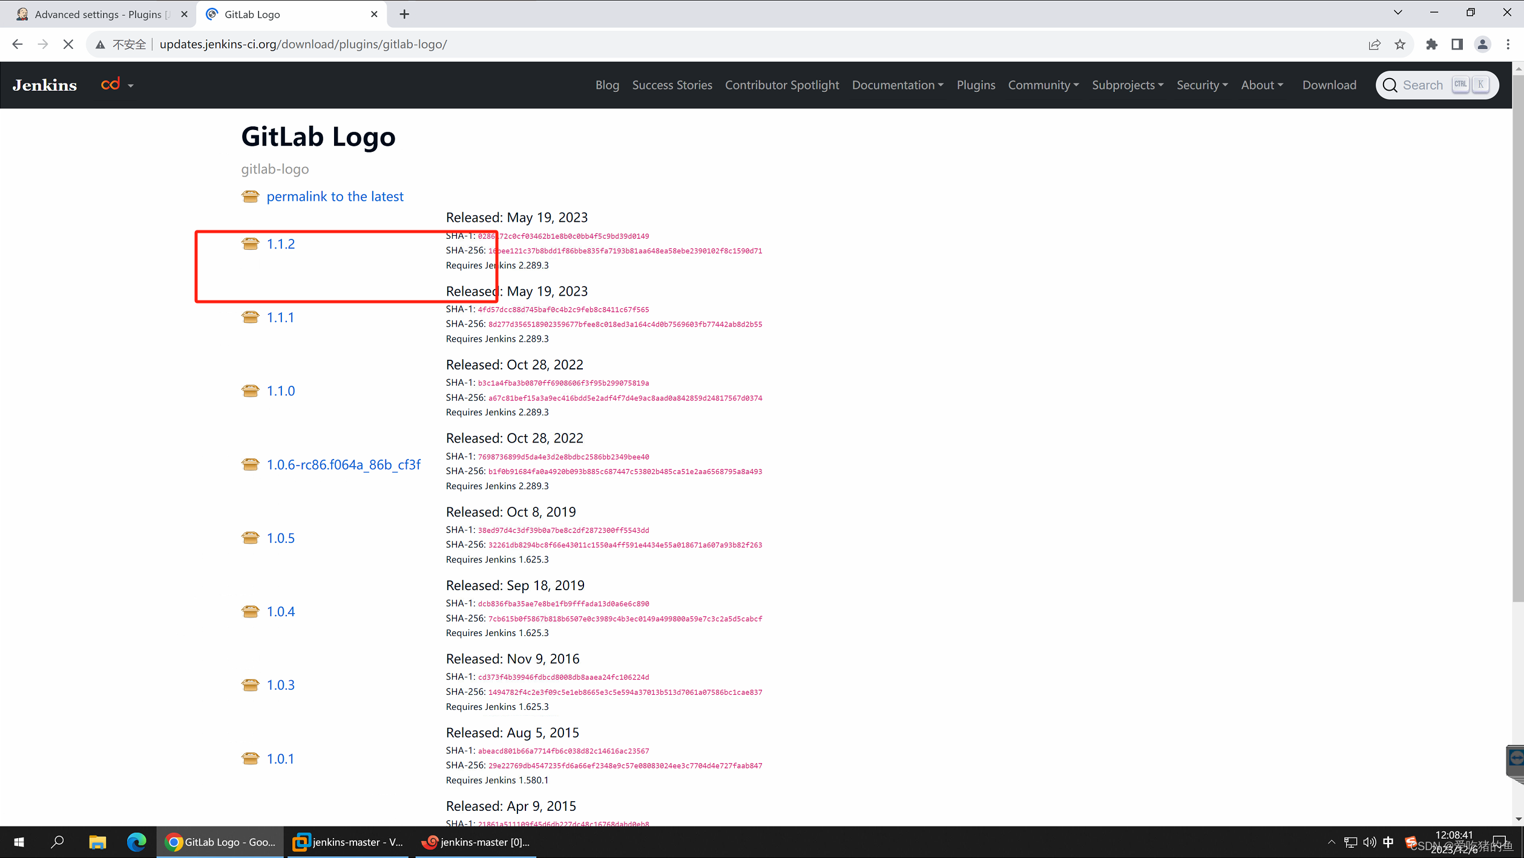Close the GitLab Logo tab
Screen dimensions: 1524x858
[x=374, y=14]
